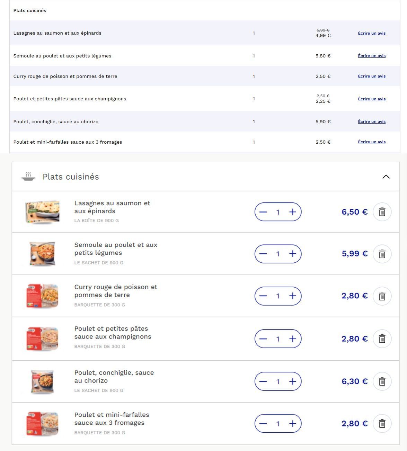Click Écrire un avis for mini-farfalles 3 fromages
407x451 pixels.
(372, 142)
